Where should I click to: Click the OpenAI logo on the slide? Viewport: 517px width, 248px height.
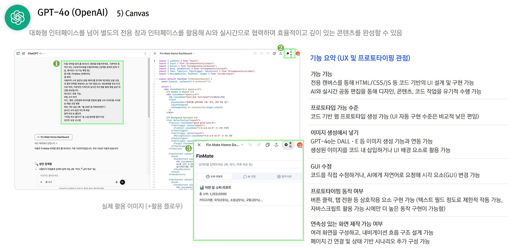tap(18, 17)
